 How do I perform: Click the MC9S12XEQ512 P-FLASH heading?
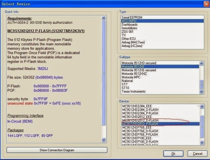pyautogui.click(x=46, y=31)
